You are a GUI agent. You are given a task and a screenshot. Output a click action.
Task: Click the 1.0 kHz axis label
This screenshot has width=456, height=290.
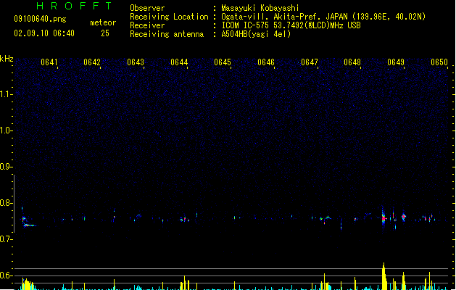click(6, 130)
